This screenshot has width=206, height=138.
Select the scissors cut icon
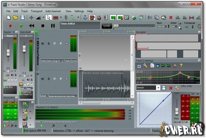point(150,17)
